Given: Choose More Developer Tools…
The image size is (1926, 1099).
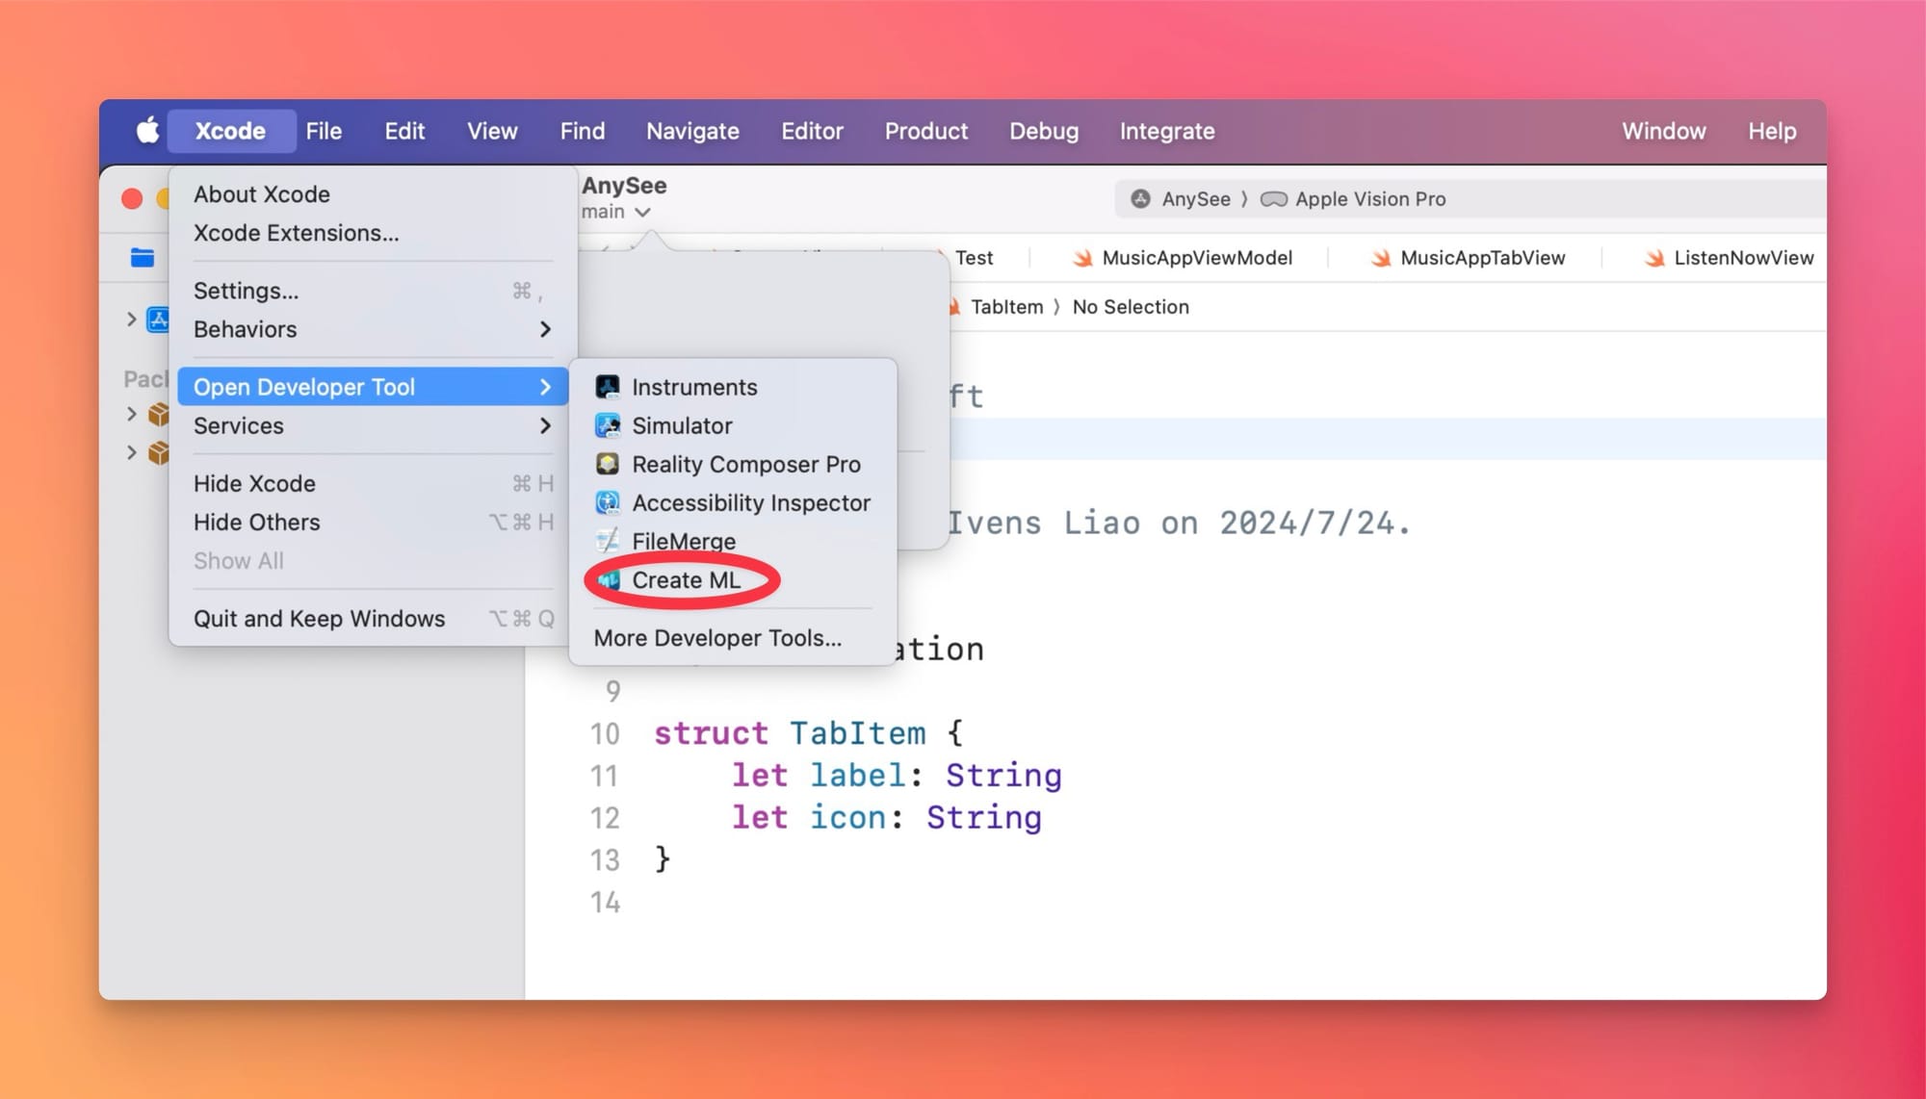Looking at the screenshot, I should coord(717,638).
